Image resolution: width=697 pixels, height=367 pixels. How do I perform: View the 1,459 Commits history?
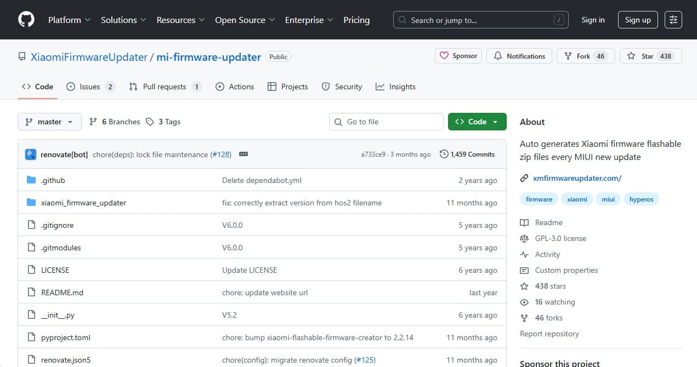coord(467,154)
